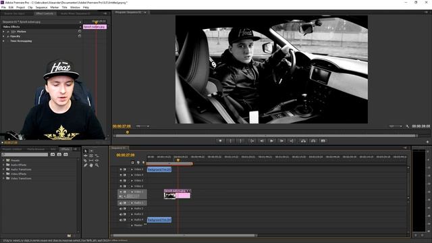
Task: Select the Rolling Edit tool
Action: pyautogui.click(x=91, y=156)
